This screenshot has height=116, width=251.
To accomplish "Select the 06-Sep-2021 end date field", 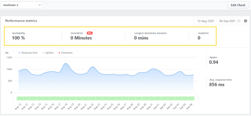I will click(x=227, y=21).
